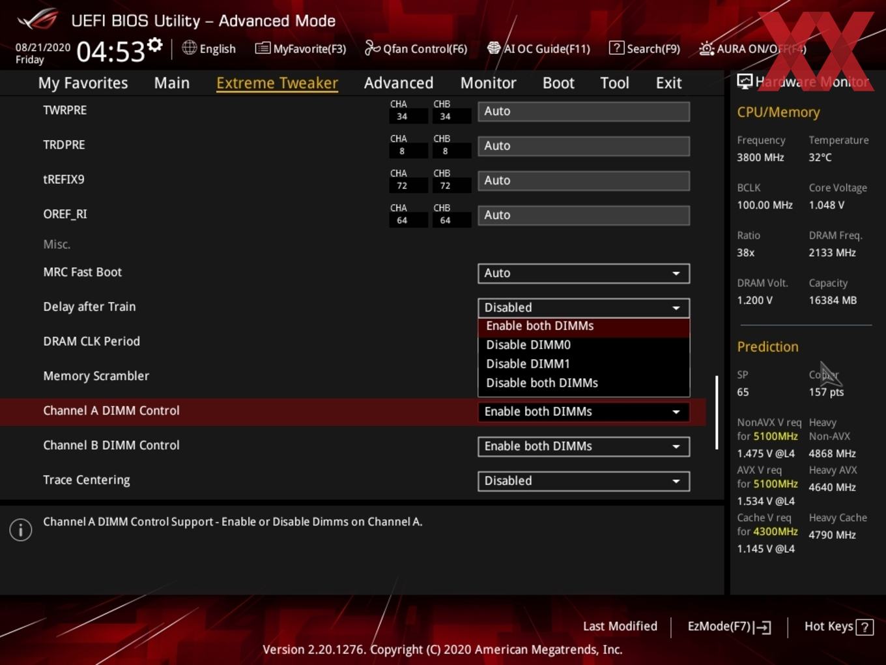Open Qfan Control(F6)
Screen dimensions: 886x665
(x=416, y=48)
